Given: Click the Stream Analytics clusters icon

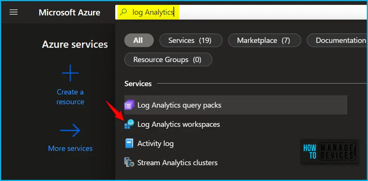Looking at the screenshot, I should click(129, 163).
